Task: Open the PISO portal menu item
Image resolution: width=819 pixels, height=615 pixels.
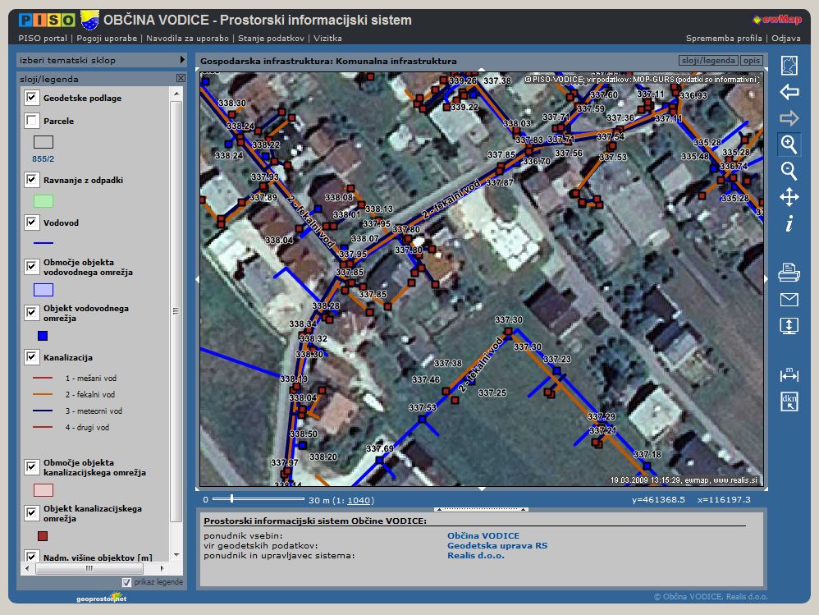Action: (x=43, y=38)
